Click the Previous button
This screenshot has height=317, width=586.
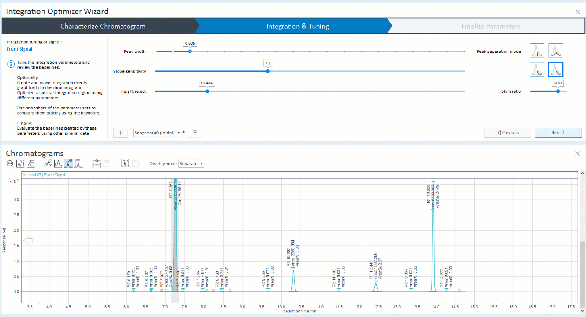click(x=508, y=133)
